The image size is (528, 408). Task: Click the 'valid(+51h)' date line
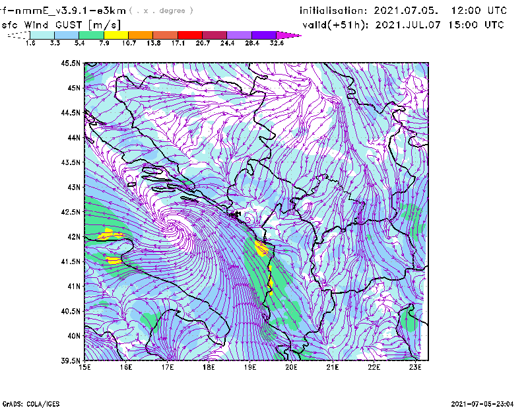(x=403, y=25)
